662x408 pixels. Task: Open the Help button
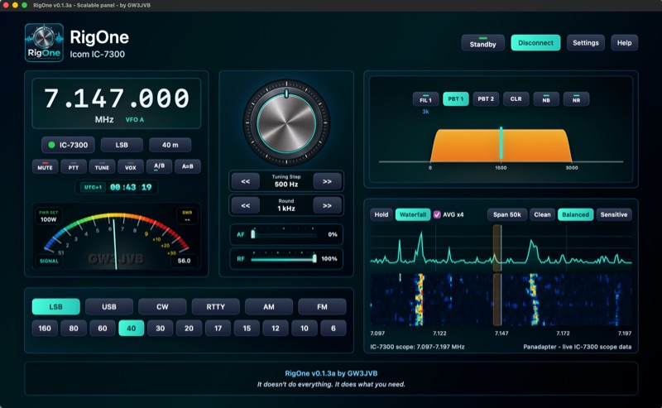pos(624,43)
